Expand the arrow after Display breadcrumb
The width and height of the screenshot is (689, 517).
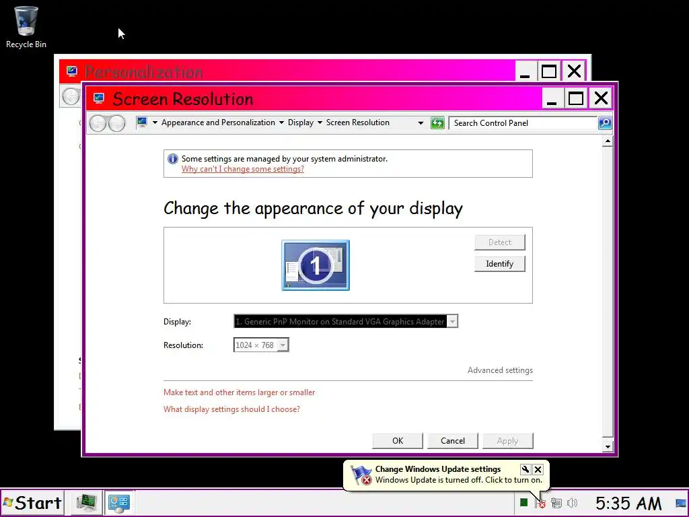(320, 123)
